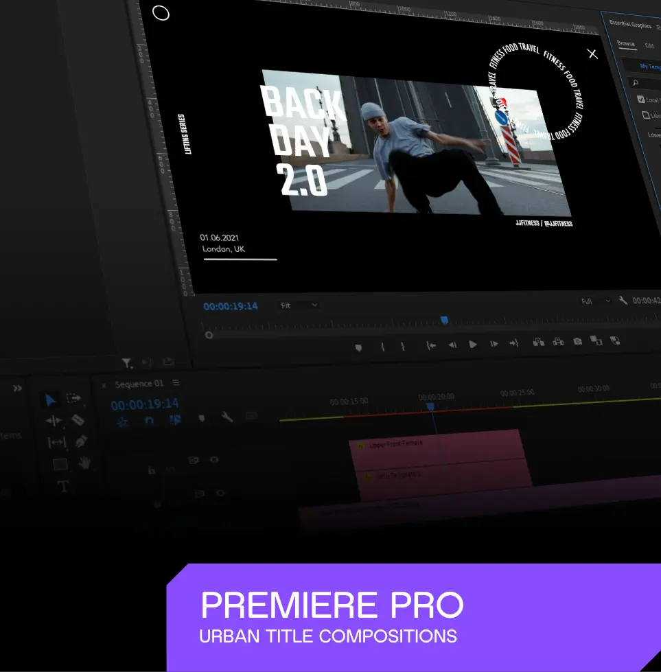The image size is (661, 672).
Task: Select the Slip tool
Action: 56,442
